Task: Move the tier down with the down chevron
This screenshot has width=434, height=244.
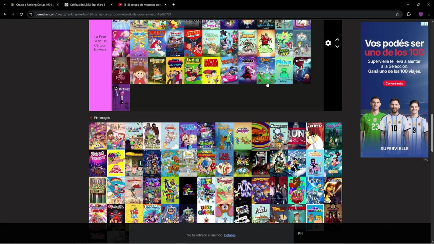Action: [337, 47]
